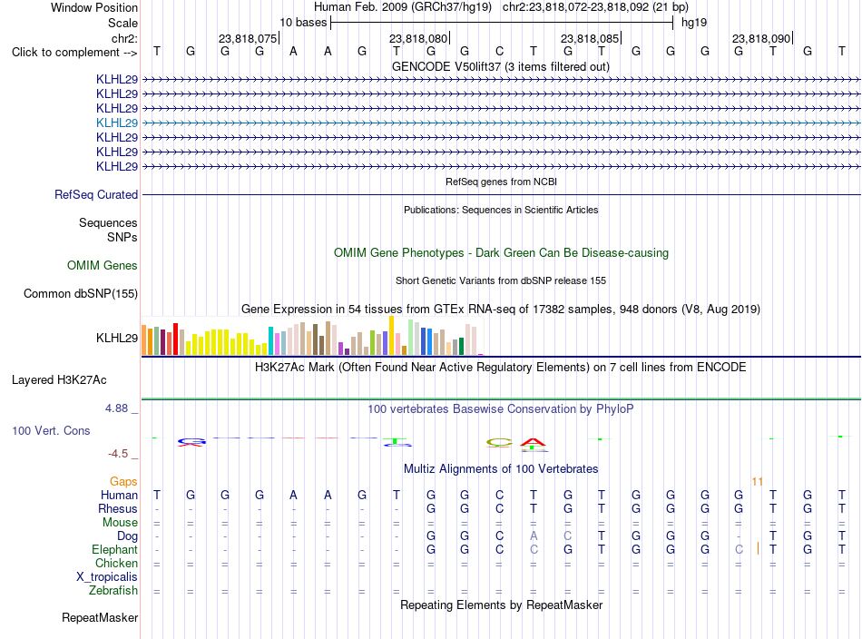Click the C base in the complement sequence row
Viewport: 862px width, 639px height.
click(x=499, y=51)
